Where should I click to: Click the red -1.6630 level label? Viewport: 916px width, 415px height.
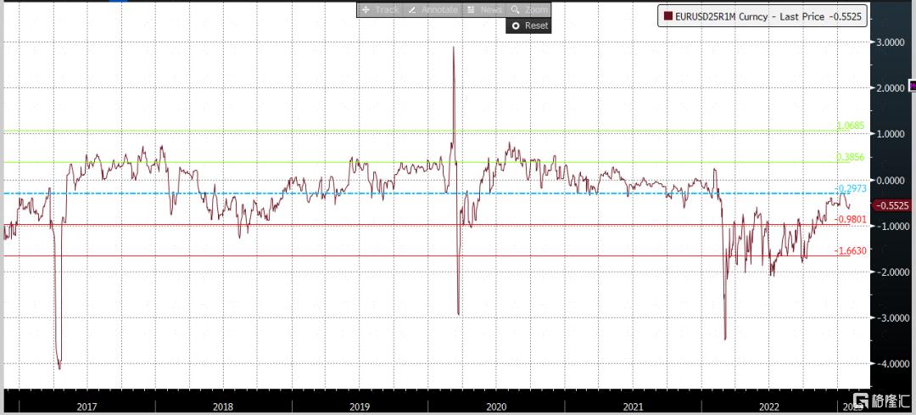[852, 250]
